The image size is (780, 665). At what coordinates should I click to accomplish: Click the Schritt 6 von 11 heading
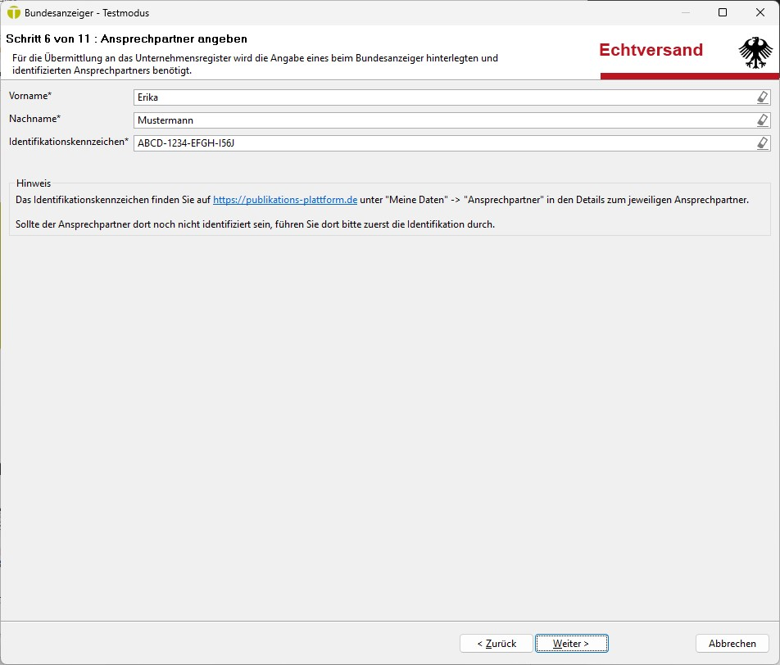point(126,38)
